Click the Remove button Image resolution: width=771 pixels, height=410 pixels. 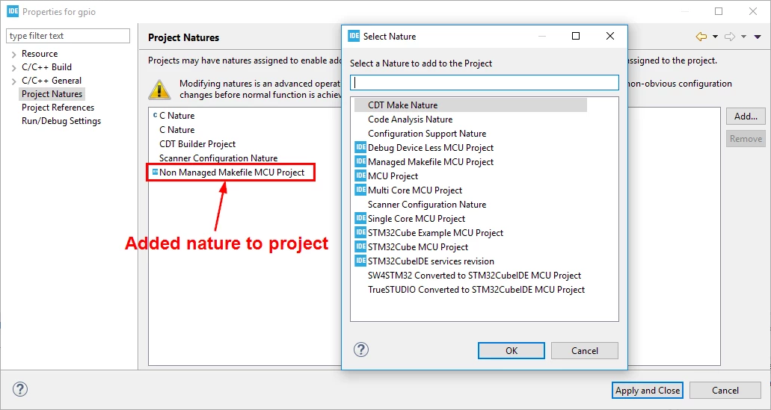[x=746, y=139]
